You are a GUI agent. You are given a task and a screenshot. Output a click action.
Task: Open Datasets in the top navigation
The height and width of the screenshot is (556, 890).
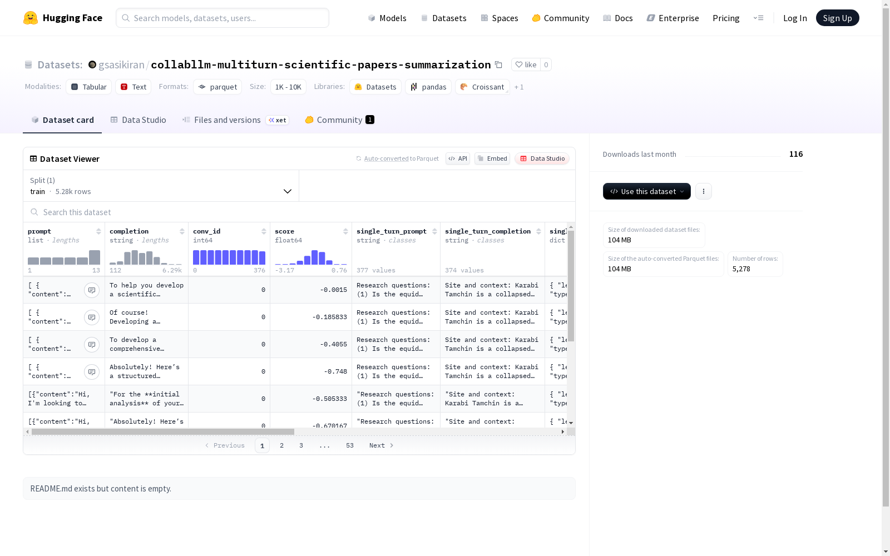coord(443,18)
